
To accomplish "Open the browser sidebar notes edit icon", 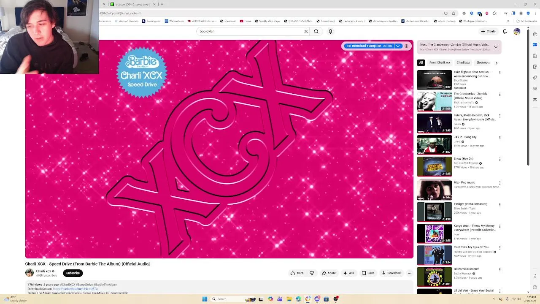I will [x=535, y=67].
